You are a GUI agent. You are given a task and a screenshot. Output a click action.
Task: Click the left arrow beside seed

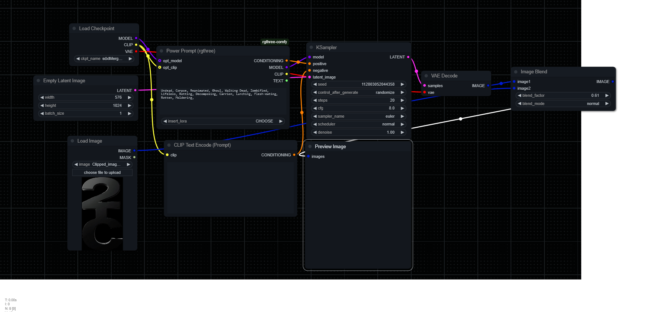click(315, 85)
